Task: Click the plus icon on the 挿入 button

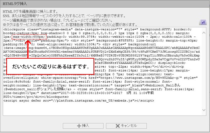Action: pos(79,126)
